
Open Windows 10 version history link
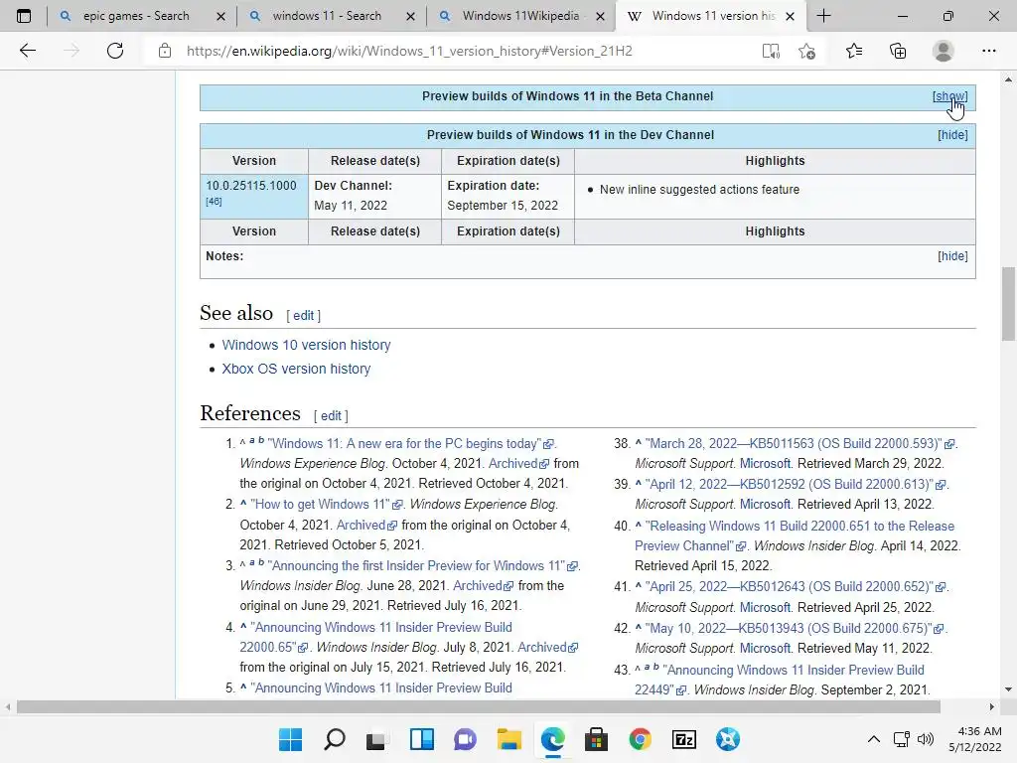coord(306,345)
